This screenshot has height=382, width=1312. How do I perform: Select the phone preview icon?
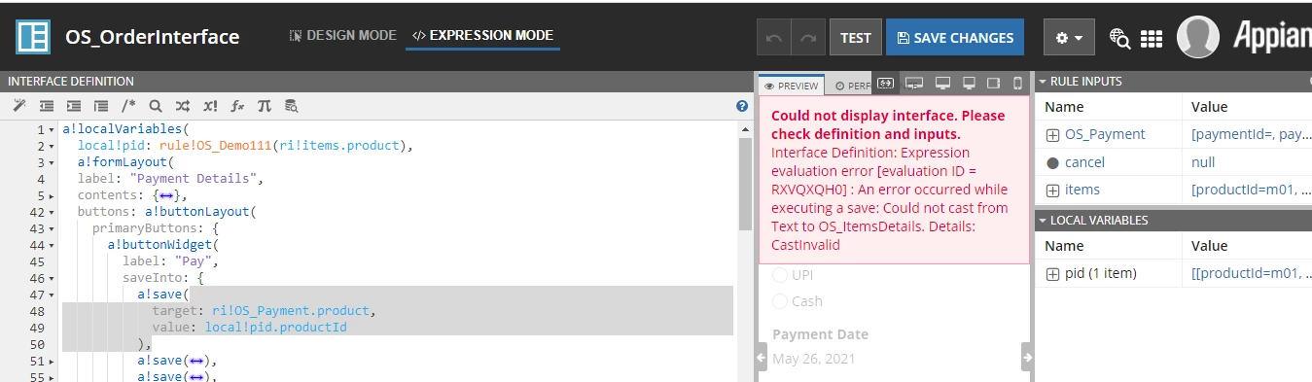coord(1018,84)
